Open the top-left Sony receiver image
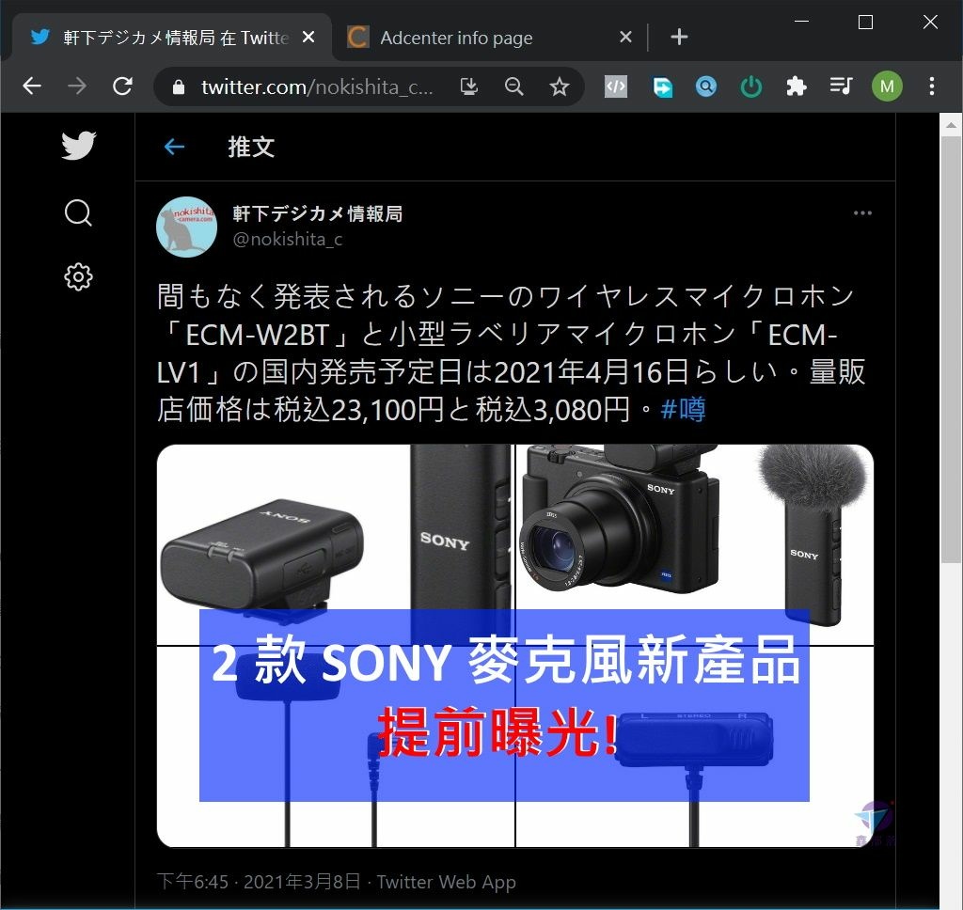The height and width of the screenshot is (910, 963). click(x=336, y=544)
